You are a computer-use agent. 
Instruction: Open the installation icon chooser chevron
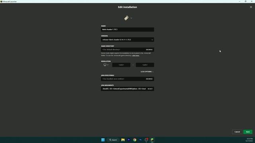pyautogui.click(x=131, y=18)
